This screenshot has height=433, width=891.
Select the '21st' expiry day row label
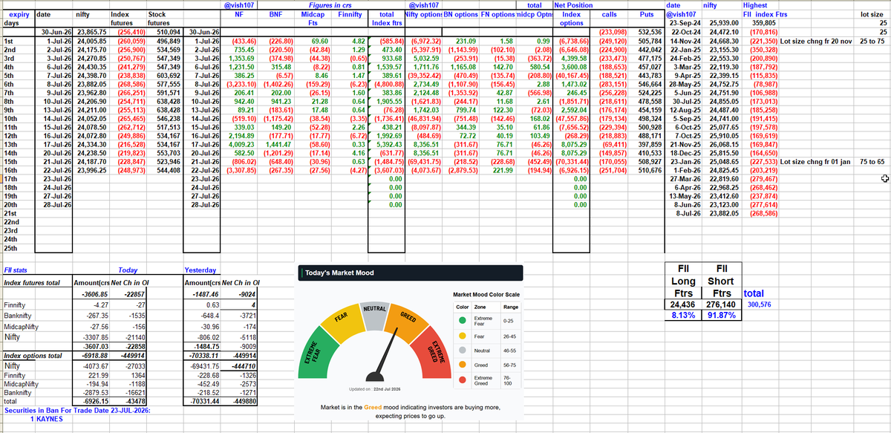click(x=11, y=213)
